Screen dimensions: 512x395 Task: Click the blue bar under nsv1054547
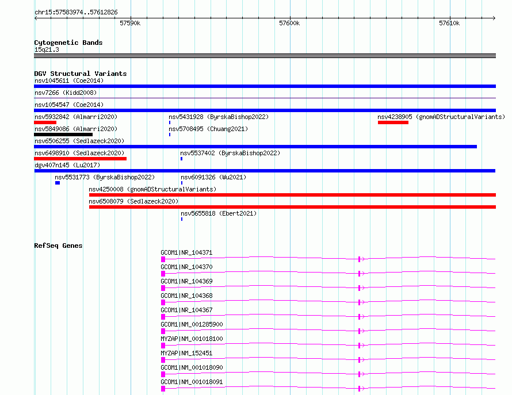click(265, 110)
